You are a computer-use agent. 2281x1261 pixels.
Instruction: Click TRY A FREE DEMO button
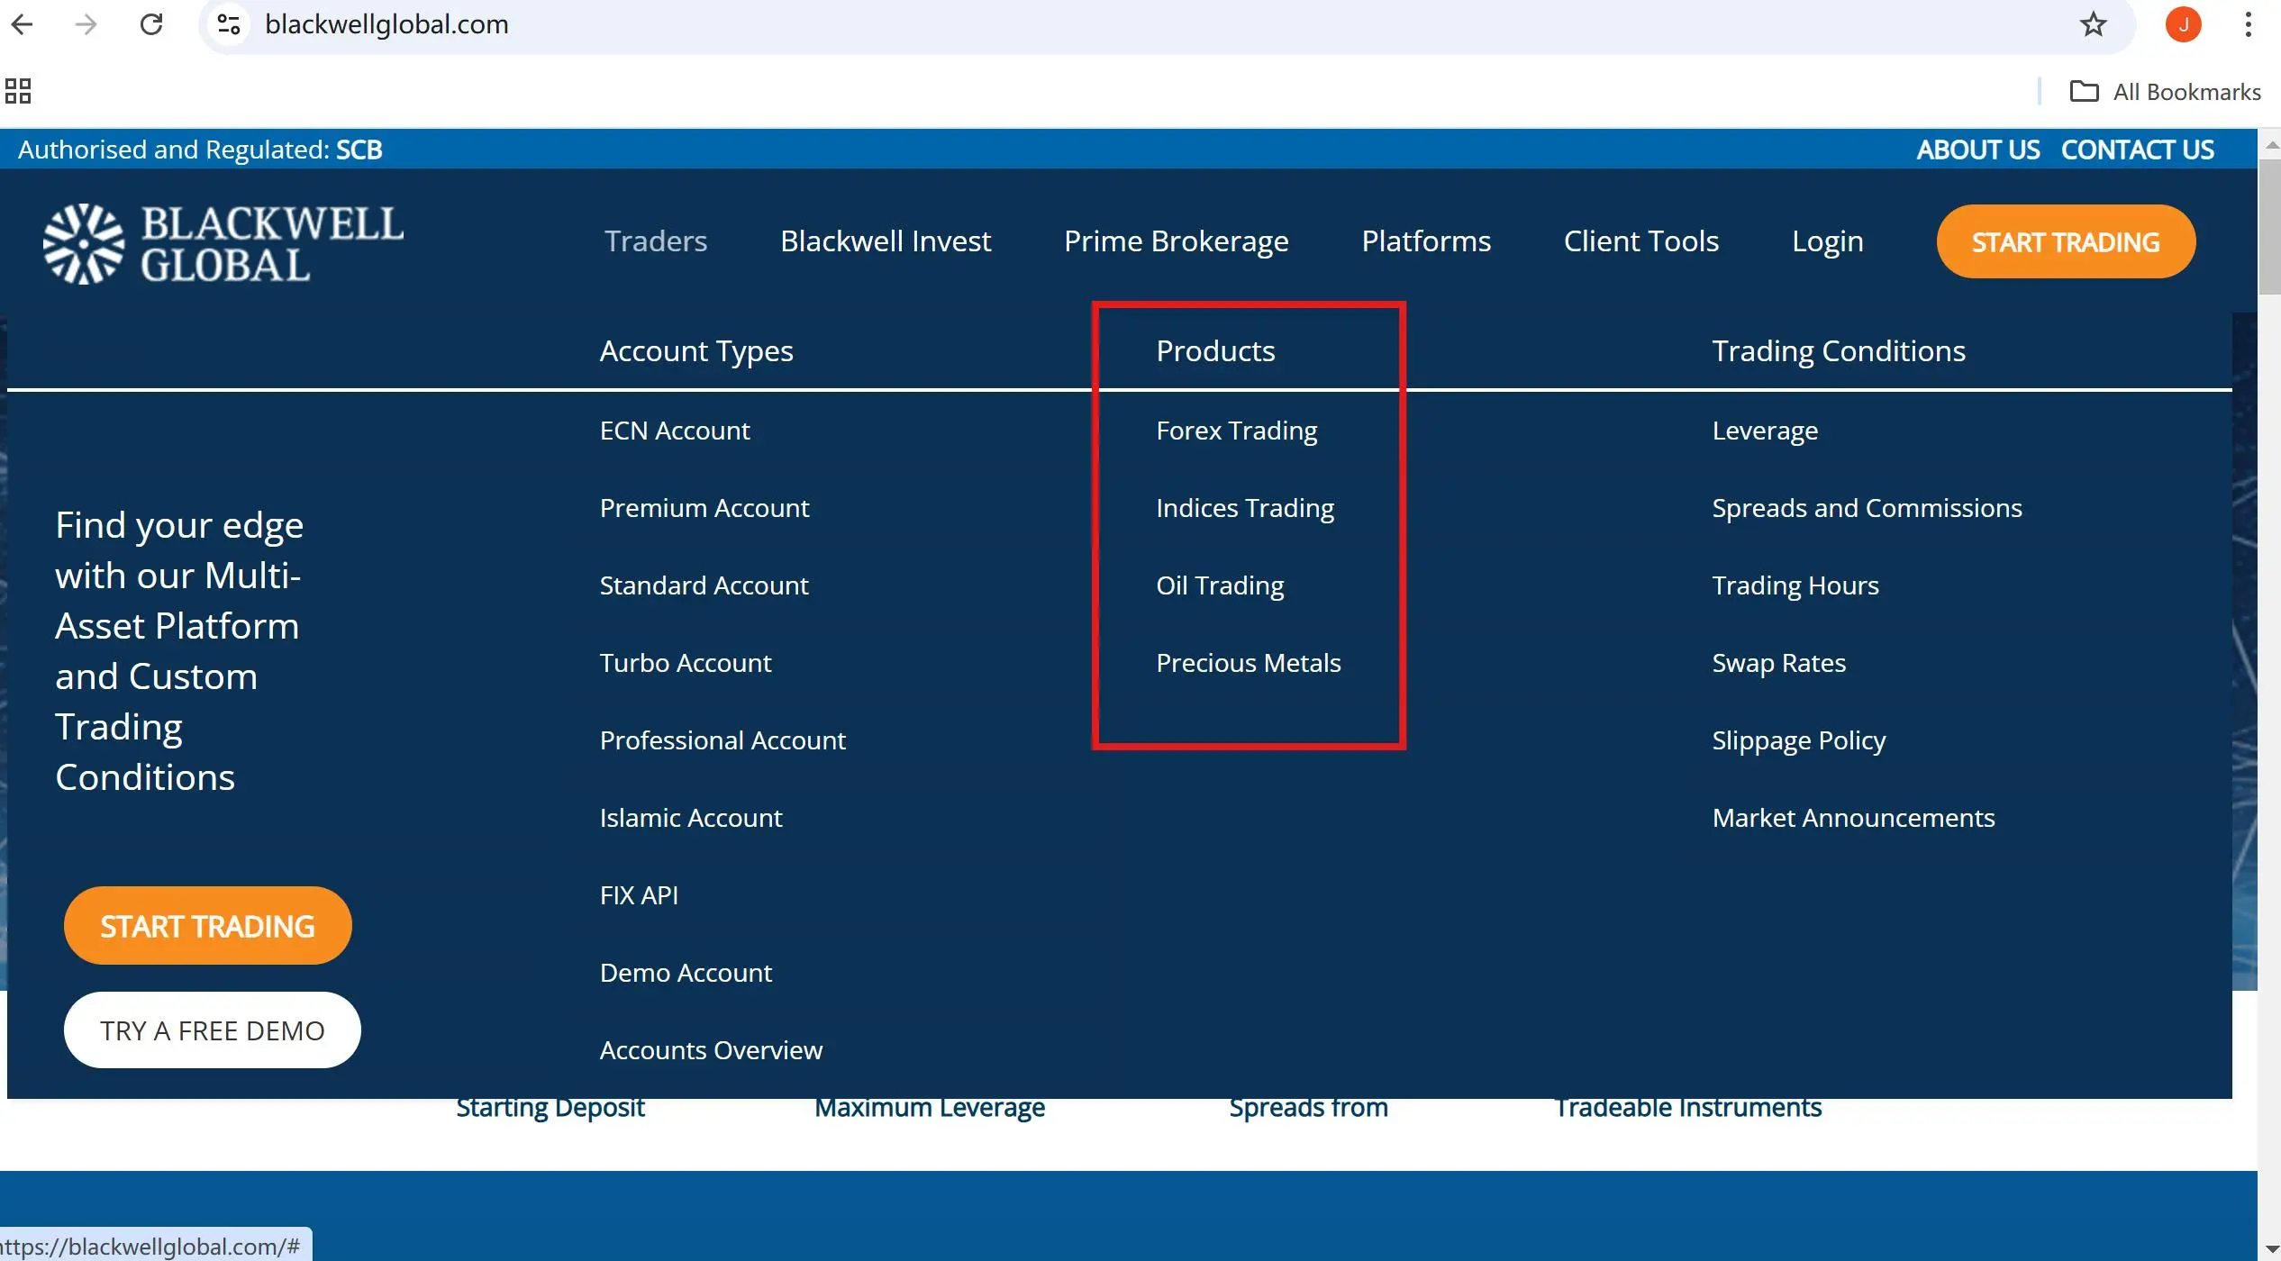coord(212,1030)
